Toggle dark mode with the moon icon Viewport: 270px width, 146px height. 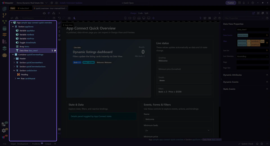(x=75, y=18)
